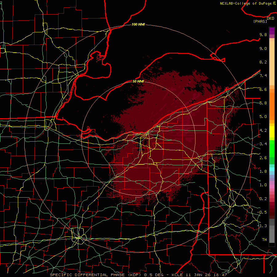277x277 pixels.
Task: Click the 5.0 scale value
Action: (x=263, y=117)
